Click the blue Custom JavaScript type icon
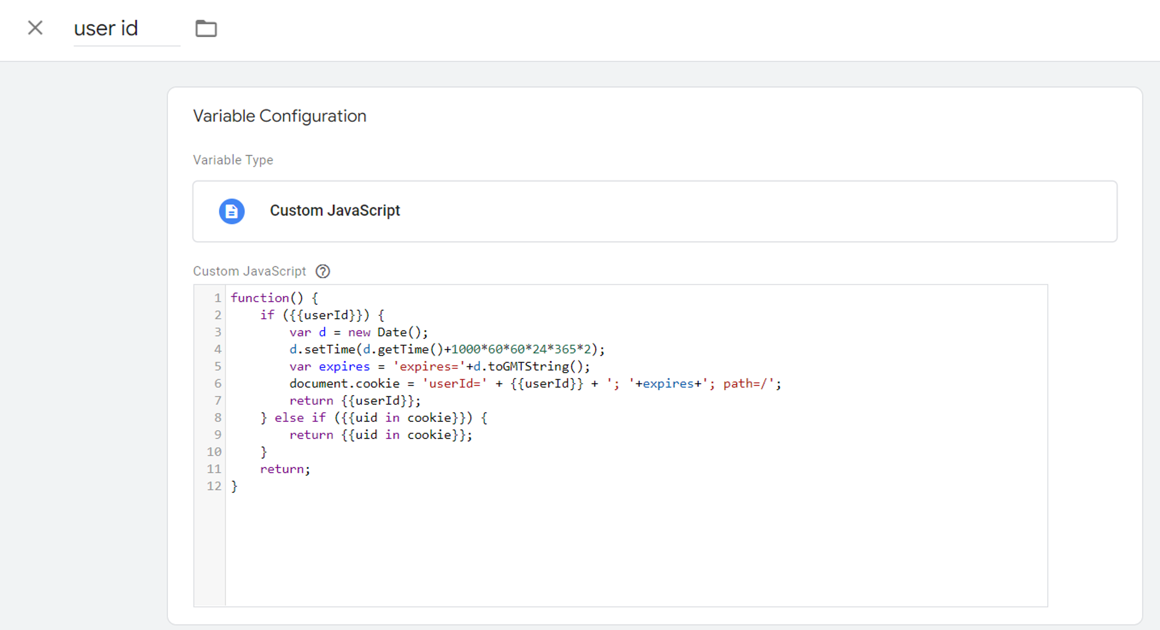 coord(232,211)
